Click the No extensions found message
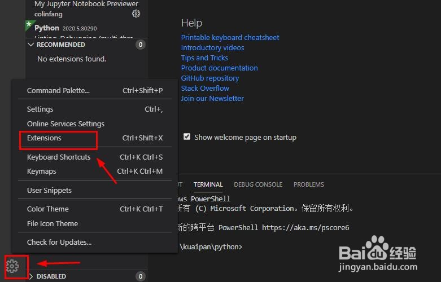The width and height of the screenshot is (441, 282). pos(72,59)
